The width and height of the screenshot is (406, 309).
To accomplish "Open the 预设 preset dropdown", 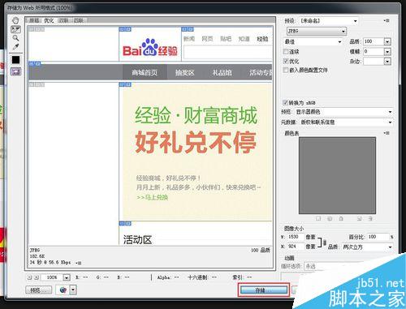I will point(329,21).
